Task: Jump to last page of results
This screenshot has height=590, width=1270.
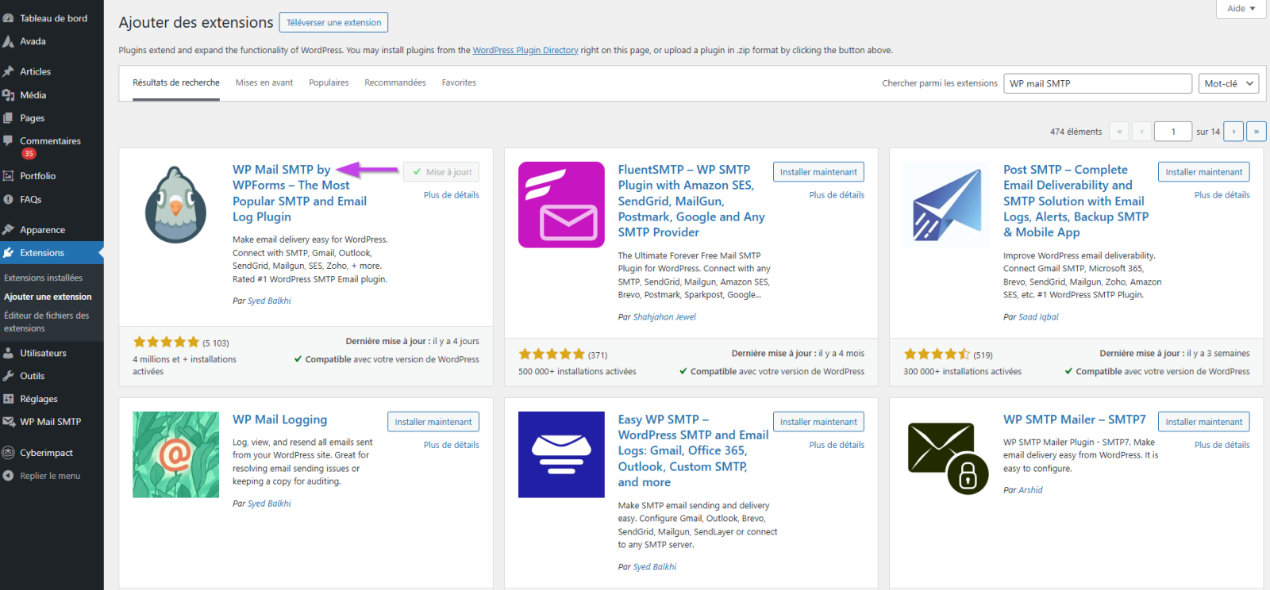Action: (x=1256, y=132)
